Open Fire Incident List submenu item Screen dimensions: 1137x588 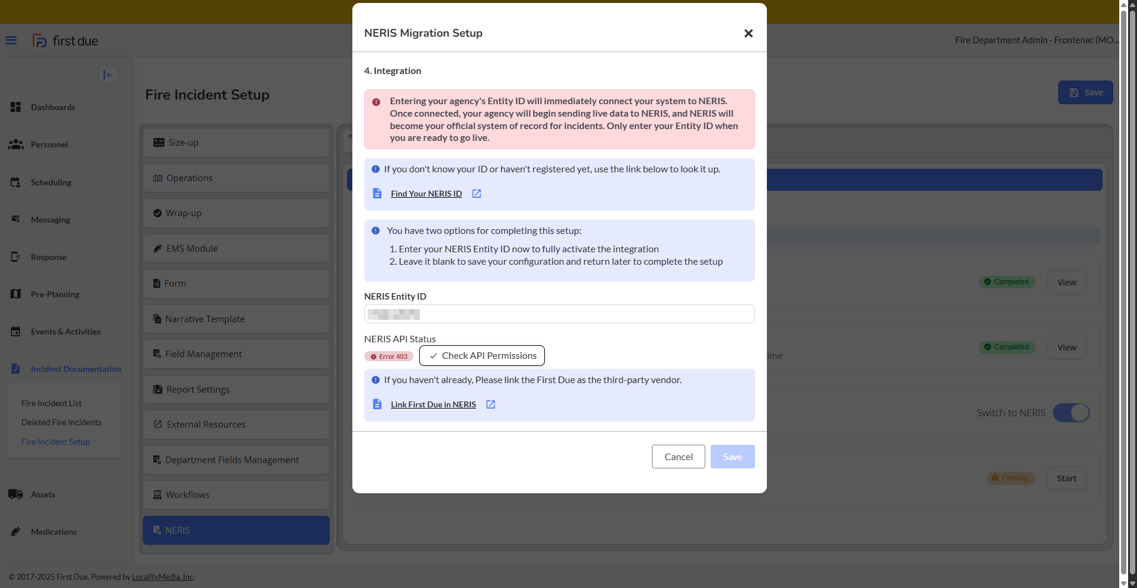[x=52, y=403]
